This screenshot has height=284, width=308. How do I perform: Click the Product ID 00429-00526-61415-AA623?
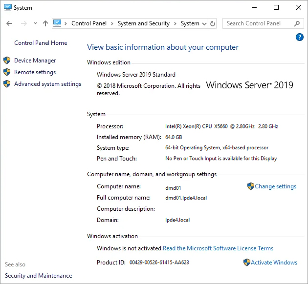click(x=159, y=263)
